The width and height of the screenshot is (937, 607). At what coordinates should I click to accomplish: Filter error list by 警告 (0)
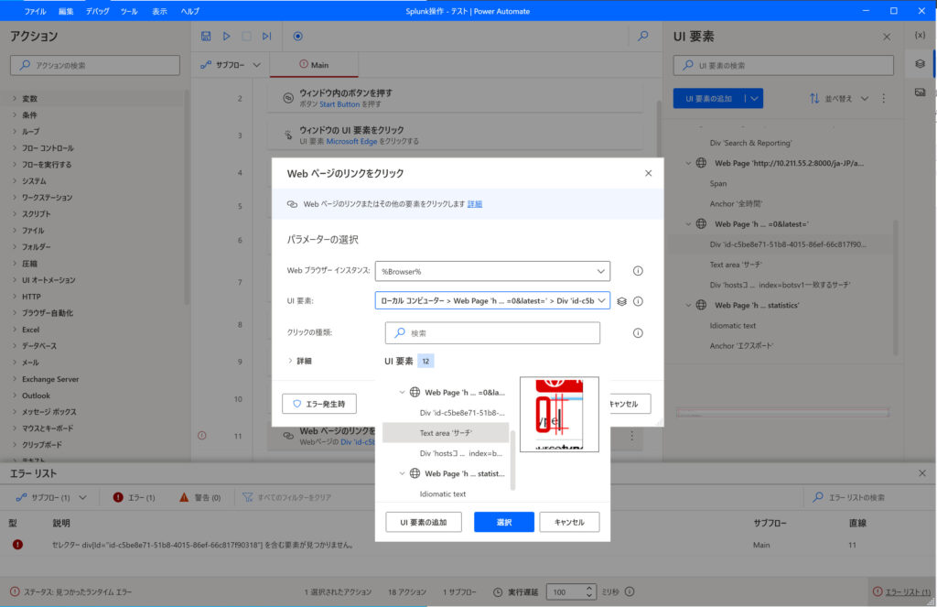[x=199, y=497]
